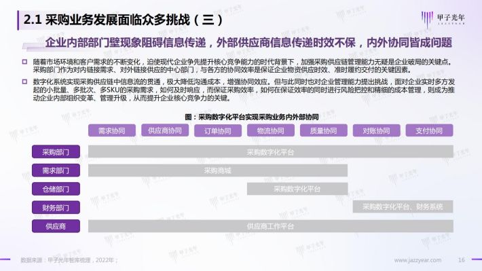This screenshot has height=271, width=482.
Task: Select the 财务部门 label
Action: point(56,207)
